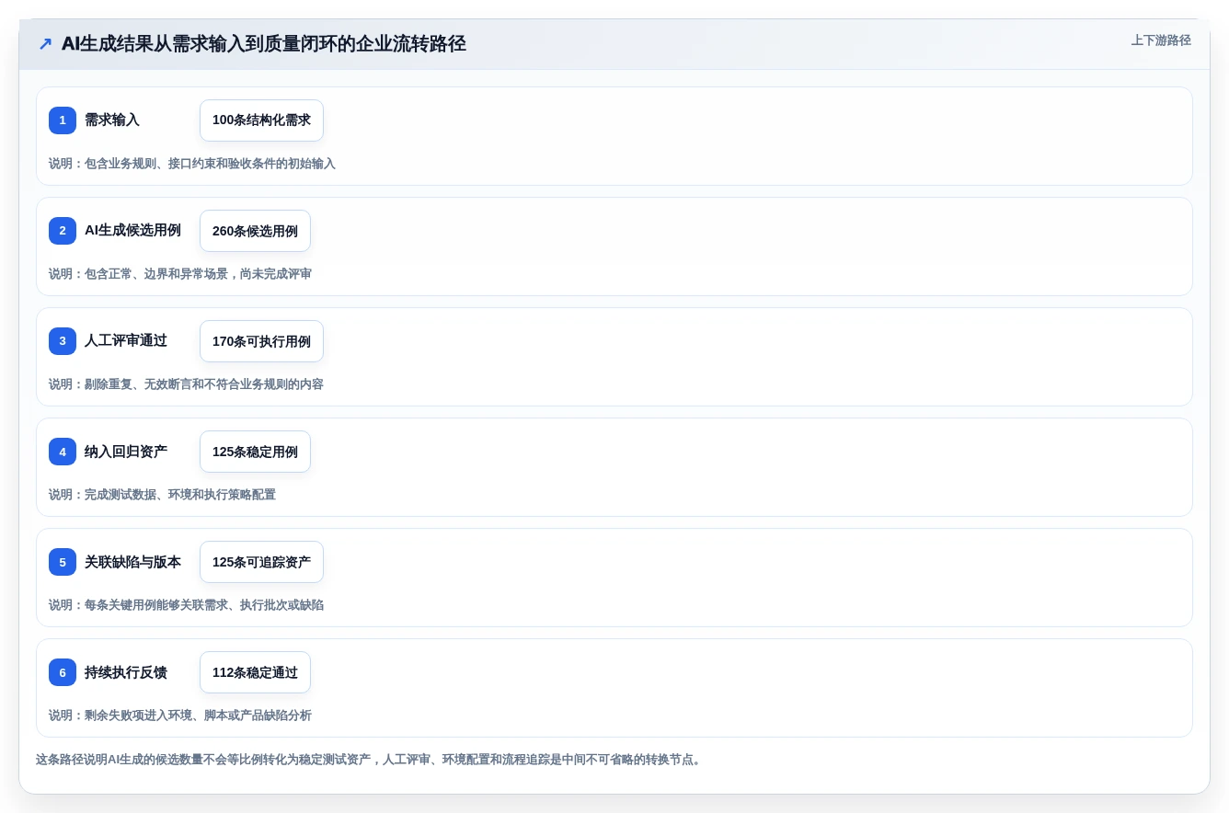The height and width of the screenshot is (813, 1229).
Task: Select the 260条候选用例 chip
Action: point(255,231)
